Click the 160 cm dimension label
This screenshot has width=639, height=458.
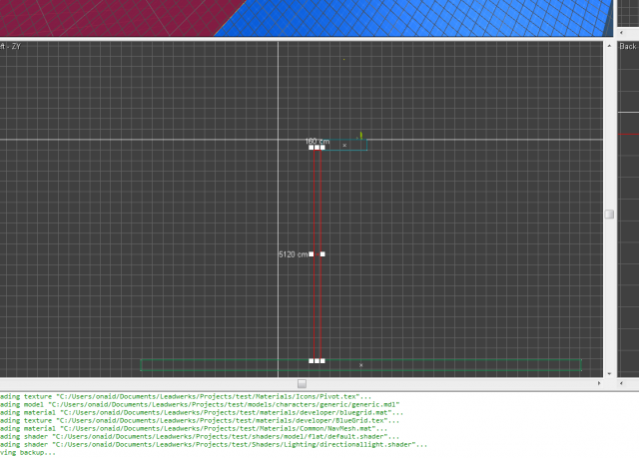tap(317, 141)
